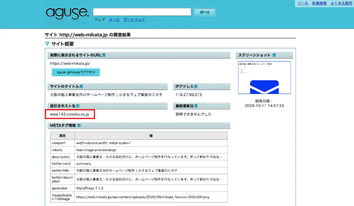Click the viewport row label
Image resolution: width=354 pixels, height=206 pixels.
[58, 143]
